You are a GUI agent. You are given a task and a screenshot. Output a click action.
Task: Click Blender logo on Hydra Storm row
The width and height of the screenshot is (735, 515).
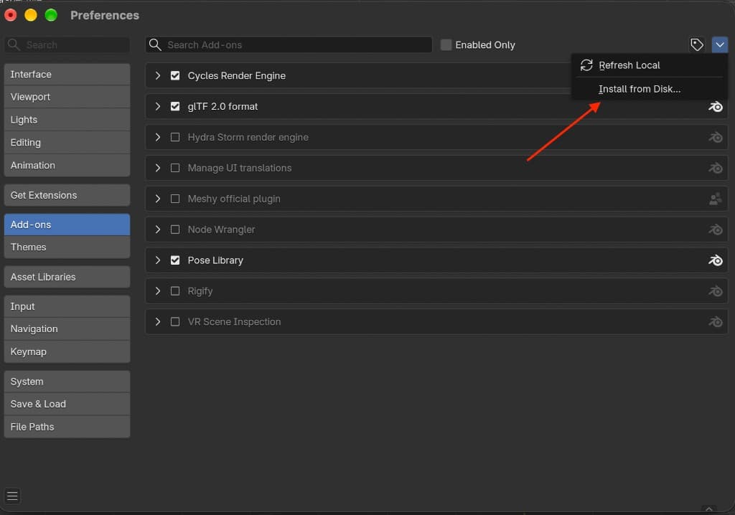(x=716, y=137)
